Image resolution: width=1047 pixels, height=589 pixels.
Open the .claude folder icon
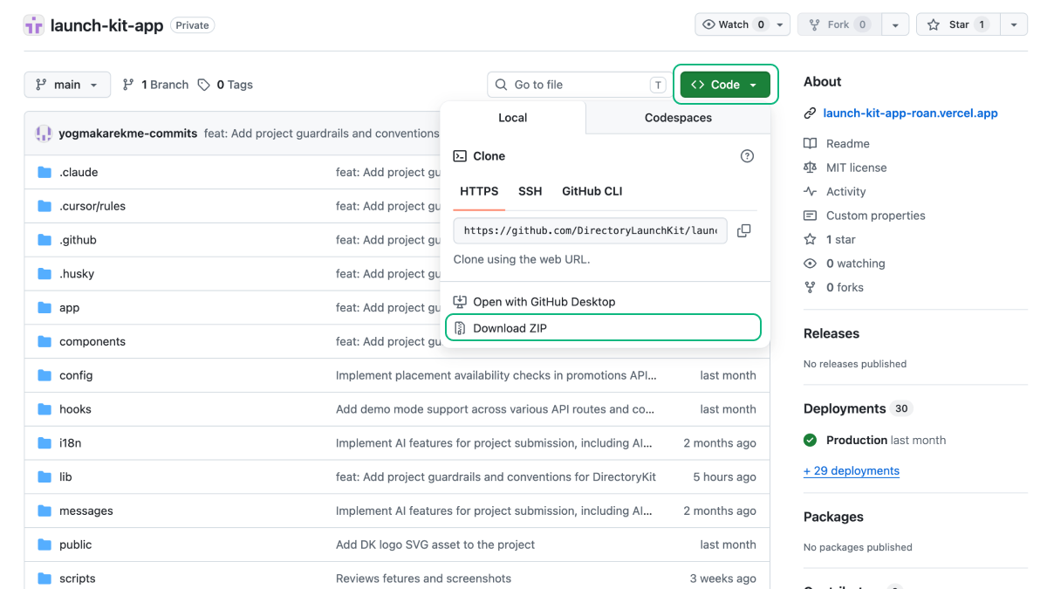coord(44,173)
